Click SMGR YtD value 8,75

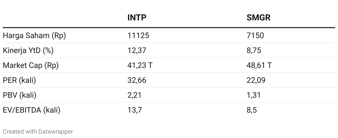coord(254,51)
